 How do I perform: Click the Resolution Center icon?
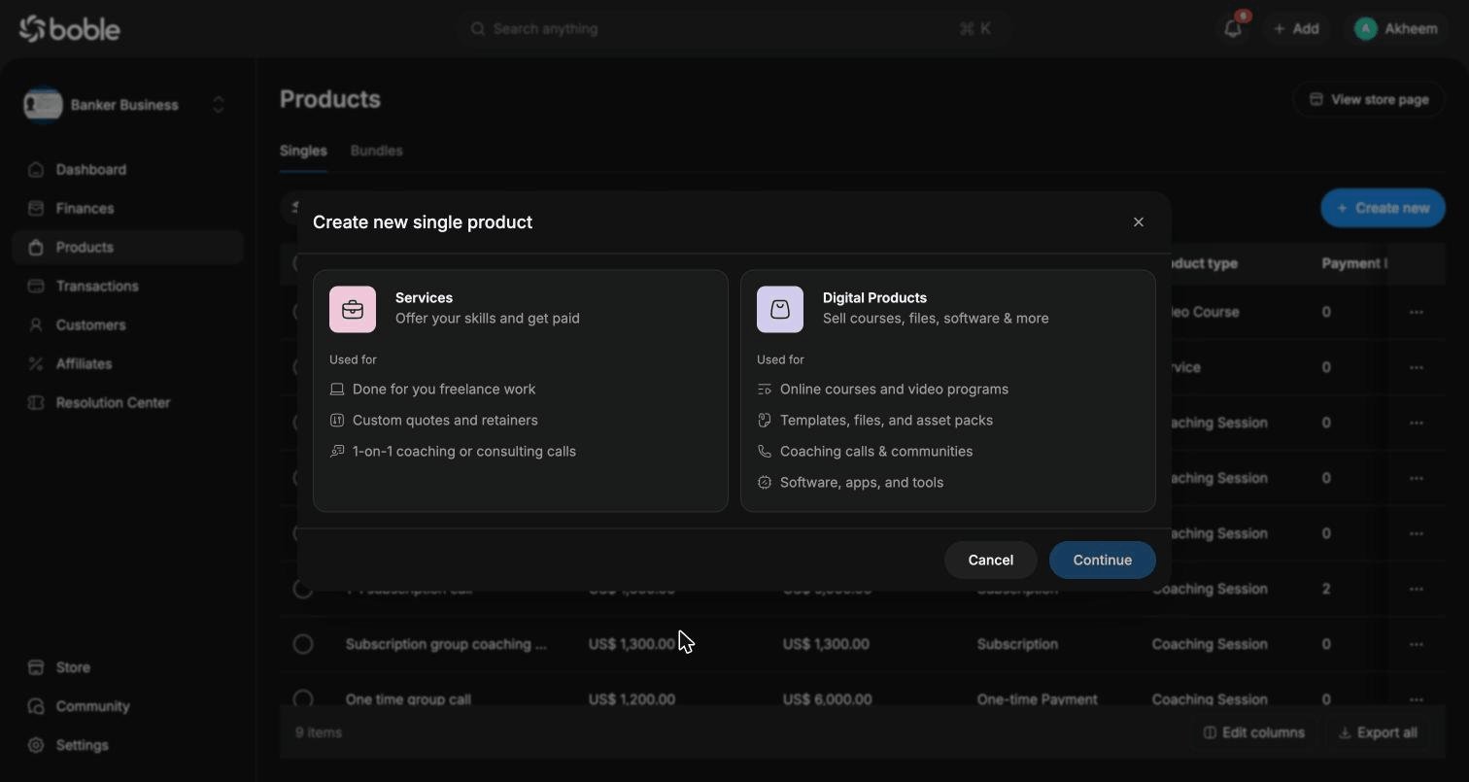click(36, 403)
